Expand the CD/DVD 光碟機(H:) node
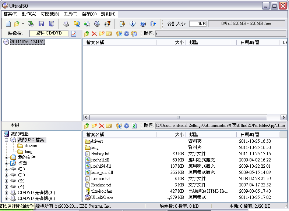 [x=7, y=199]
